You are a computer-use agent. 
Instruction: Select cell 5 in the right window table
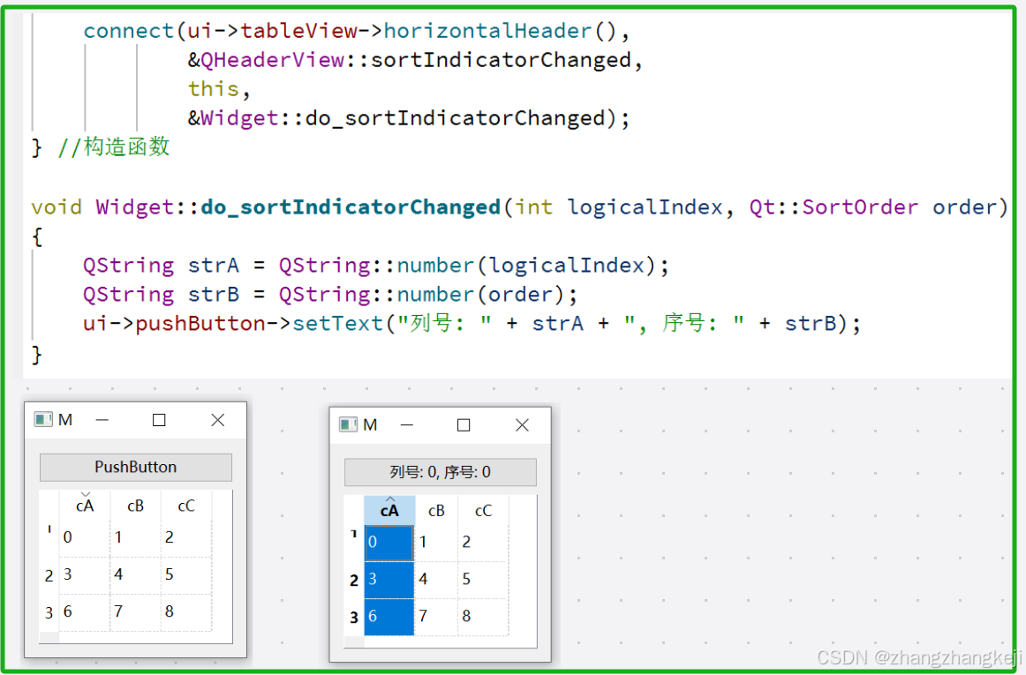[x=484, y=580]
